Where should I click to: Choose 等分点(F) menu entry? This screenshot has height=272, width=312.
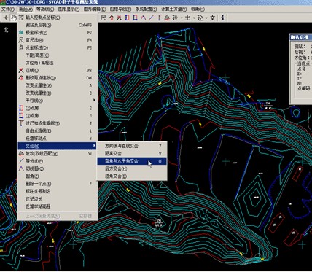(57, 161)
